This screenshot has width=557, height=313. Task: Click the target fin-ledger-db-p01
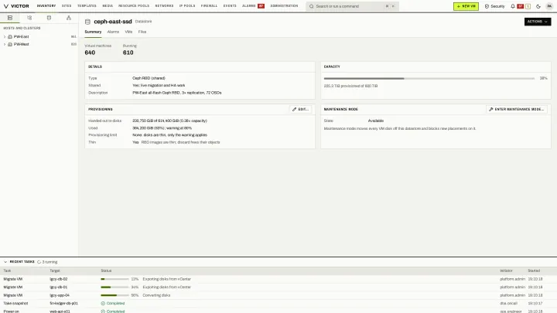click(64, 304)
